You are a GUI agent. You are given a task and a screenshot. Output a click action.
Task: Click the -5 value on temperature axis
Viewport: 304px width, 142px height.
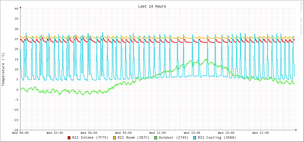click(x=16, y=100)
